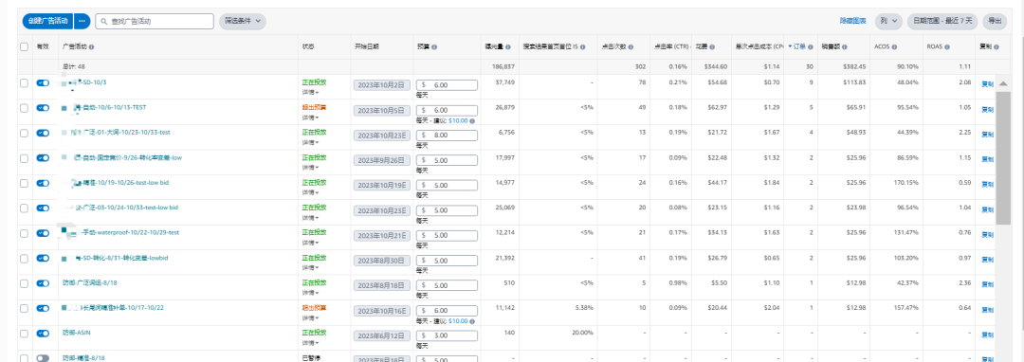Click the info icon beside ACOS header
Image resolution: width=1024 pixels, height=362 pixels.
[894, 47]
